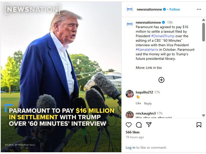Image resolution: width=206 pixels, height=154 pixels.
Task: Share the post with the paper plane icon
Action: coord(149,124)
